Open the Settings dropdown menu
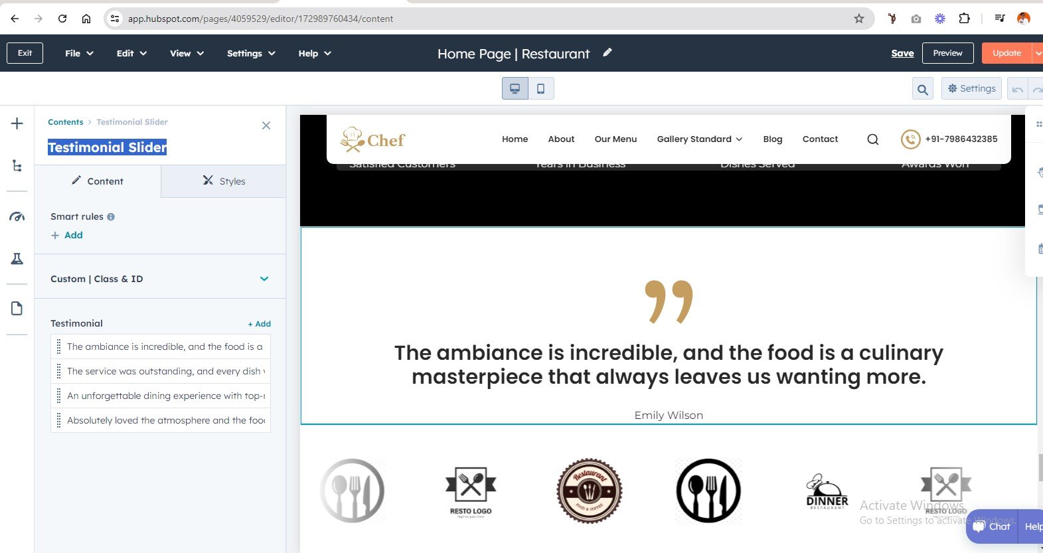Viewport: 1043px width, 553px height. click(250, 53)
